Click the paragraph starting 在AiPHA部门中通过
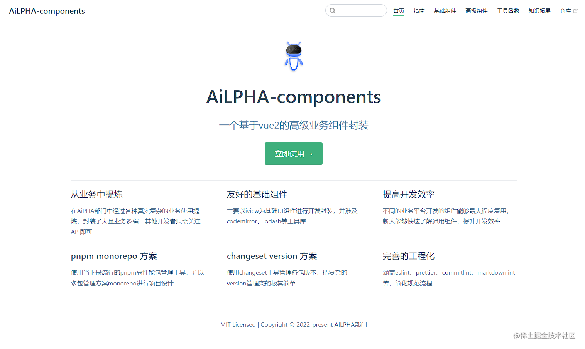The height and width of the screenshot is (349, 585). point(136,221)
